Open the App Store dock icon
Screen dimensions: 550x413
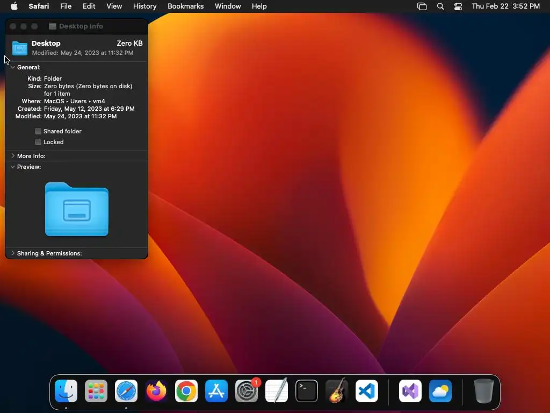(x=216, y=391)
